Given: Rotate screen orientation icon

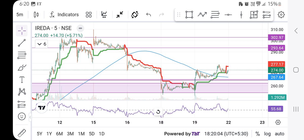Looking at the screenshot, I should pyautogui.click(x=134, y=14).
